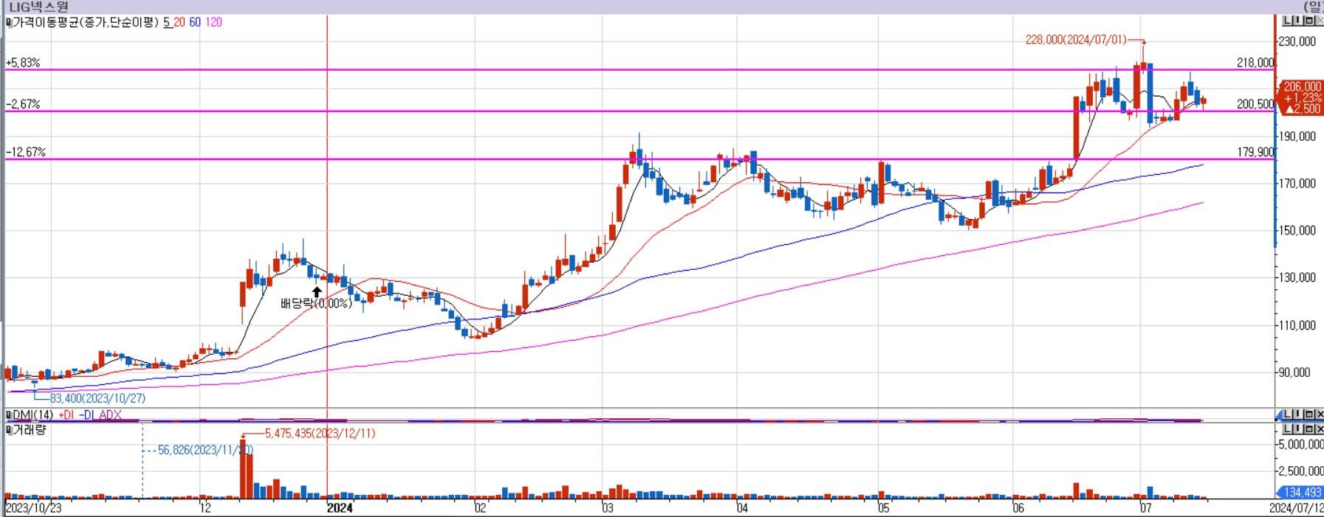Click the (일) daily period label
1324x517 pixels.
(x=1313, y=7)
